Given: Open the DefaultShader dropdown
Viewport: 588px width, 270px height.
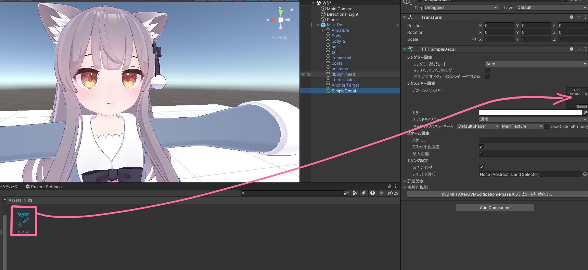Looking at the screenshot, I should click(x=478, y=126).
